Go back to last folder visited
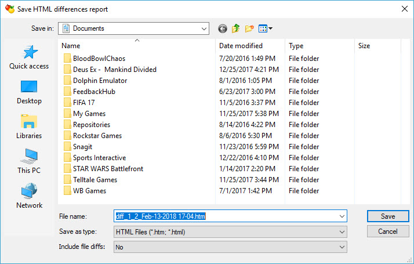Viewport: 414px width, 264px height. (223, 28)
